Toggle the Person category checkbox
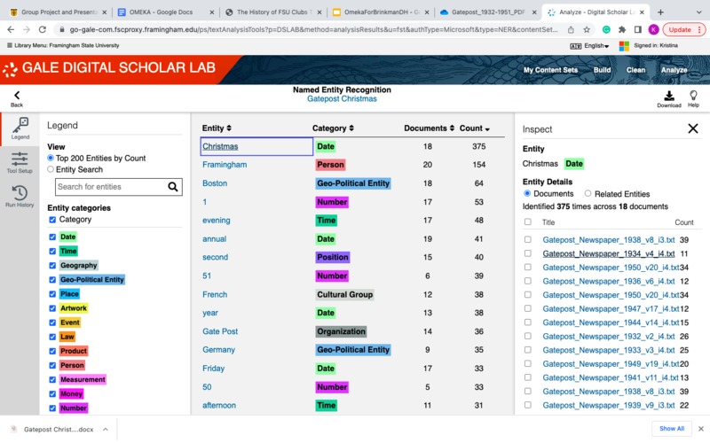The image size is (710, 443). click(x=52, y=365)
